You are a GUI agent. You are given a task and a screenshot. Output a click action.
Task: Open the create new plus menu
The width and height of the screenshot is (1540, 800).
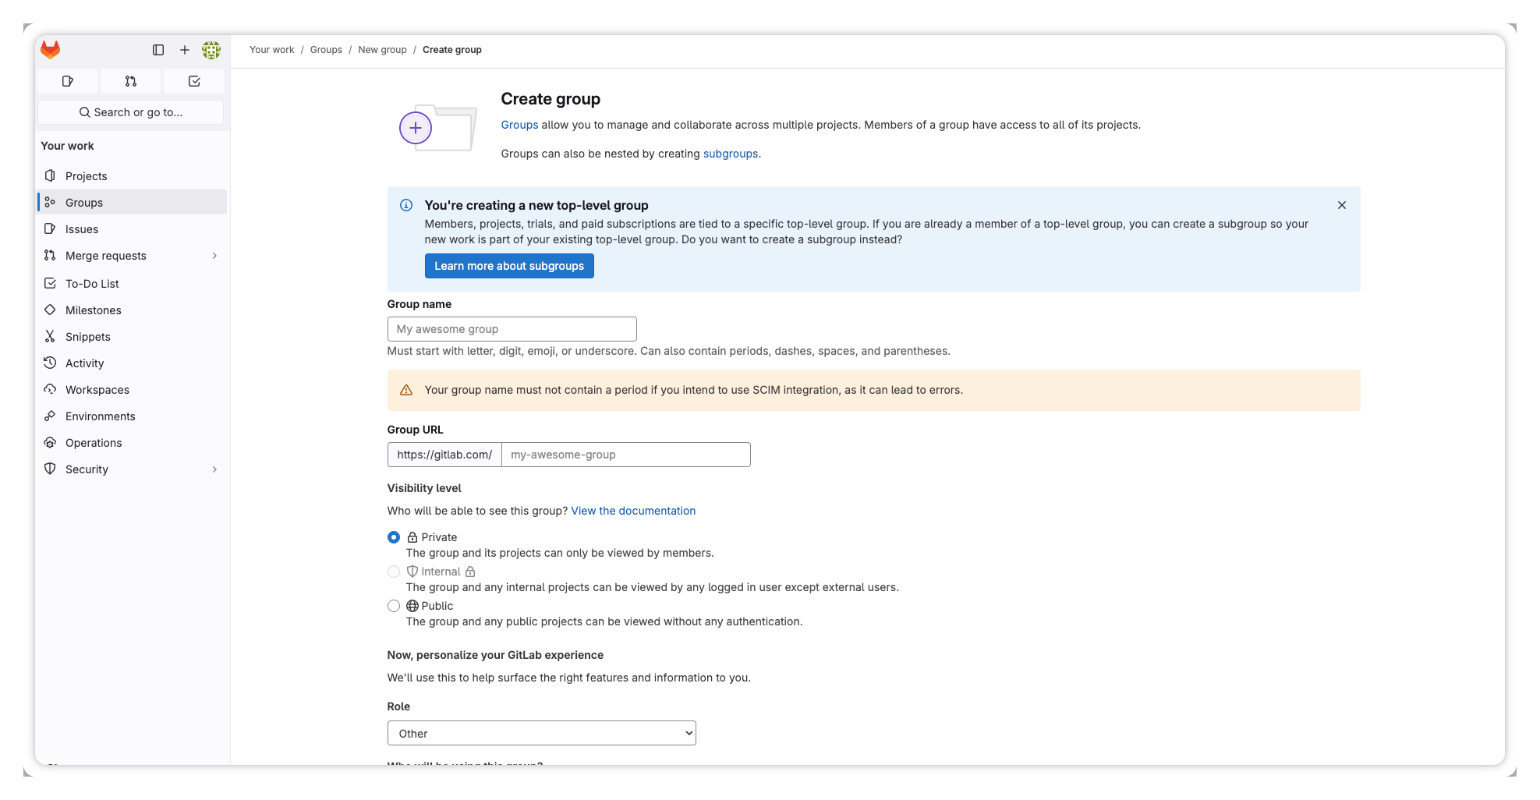point(185,50)
